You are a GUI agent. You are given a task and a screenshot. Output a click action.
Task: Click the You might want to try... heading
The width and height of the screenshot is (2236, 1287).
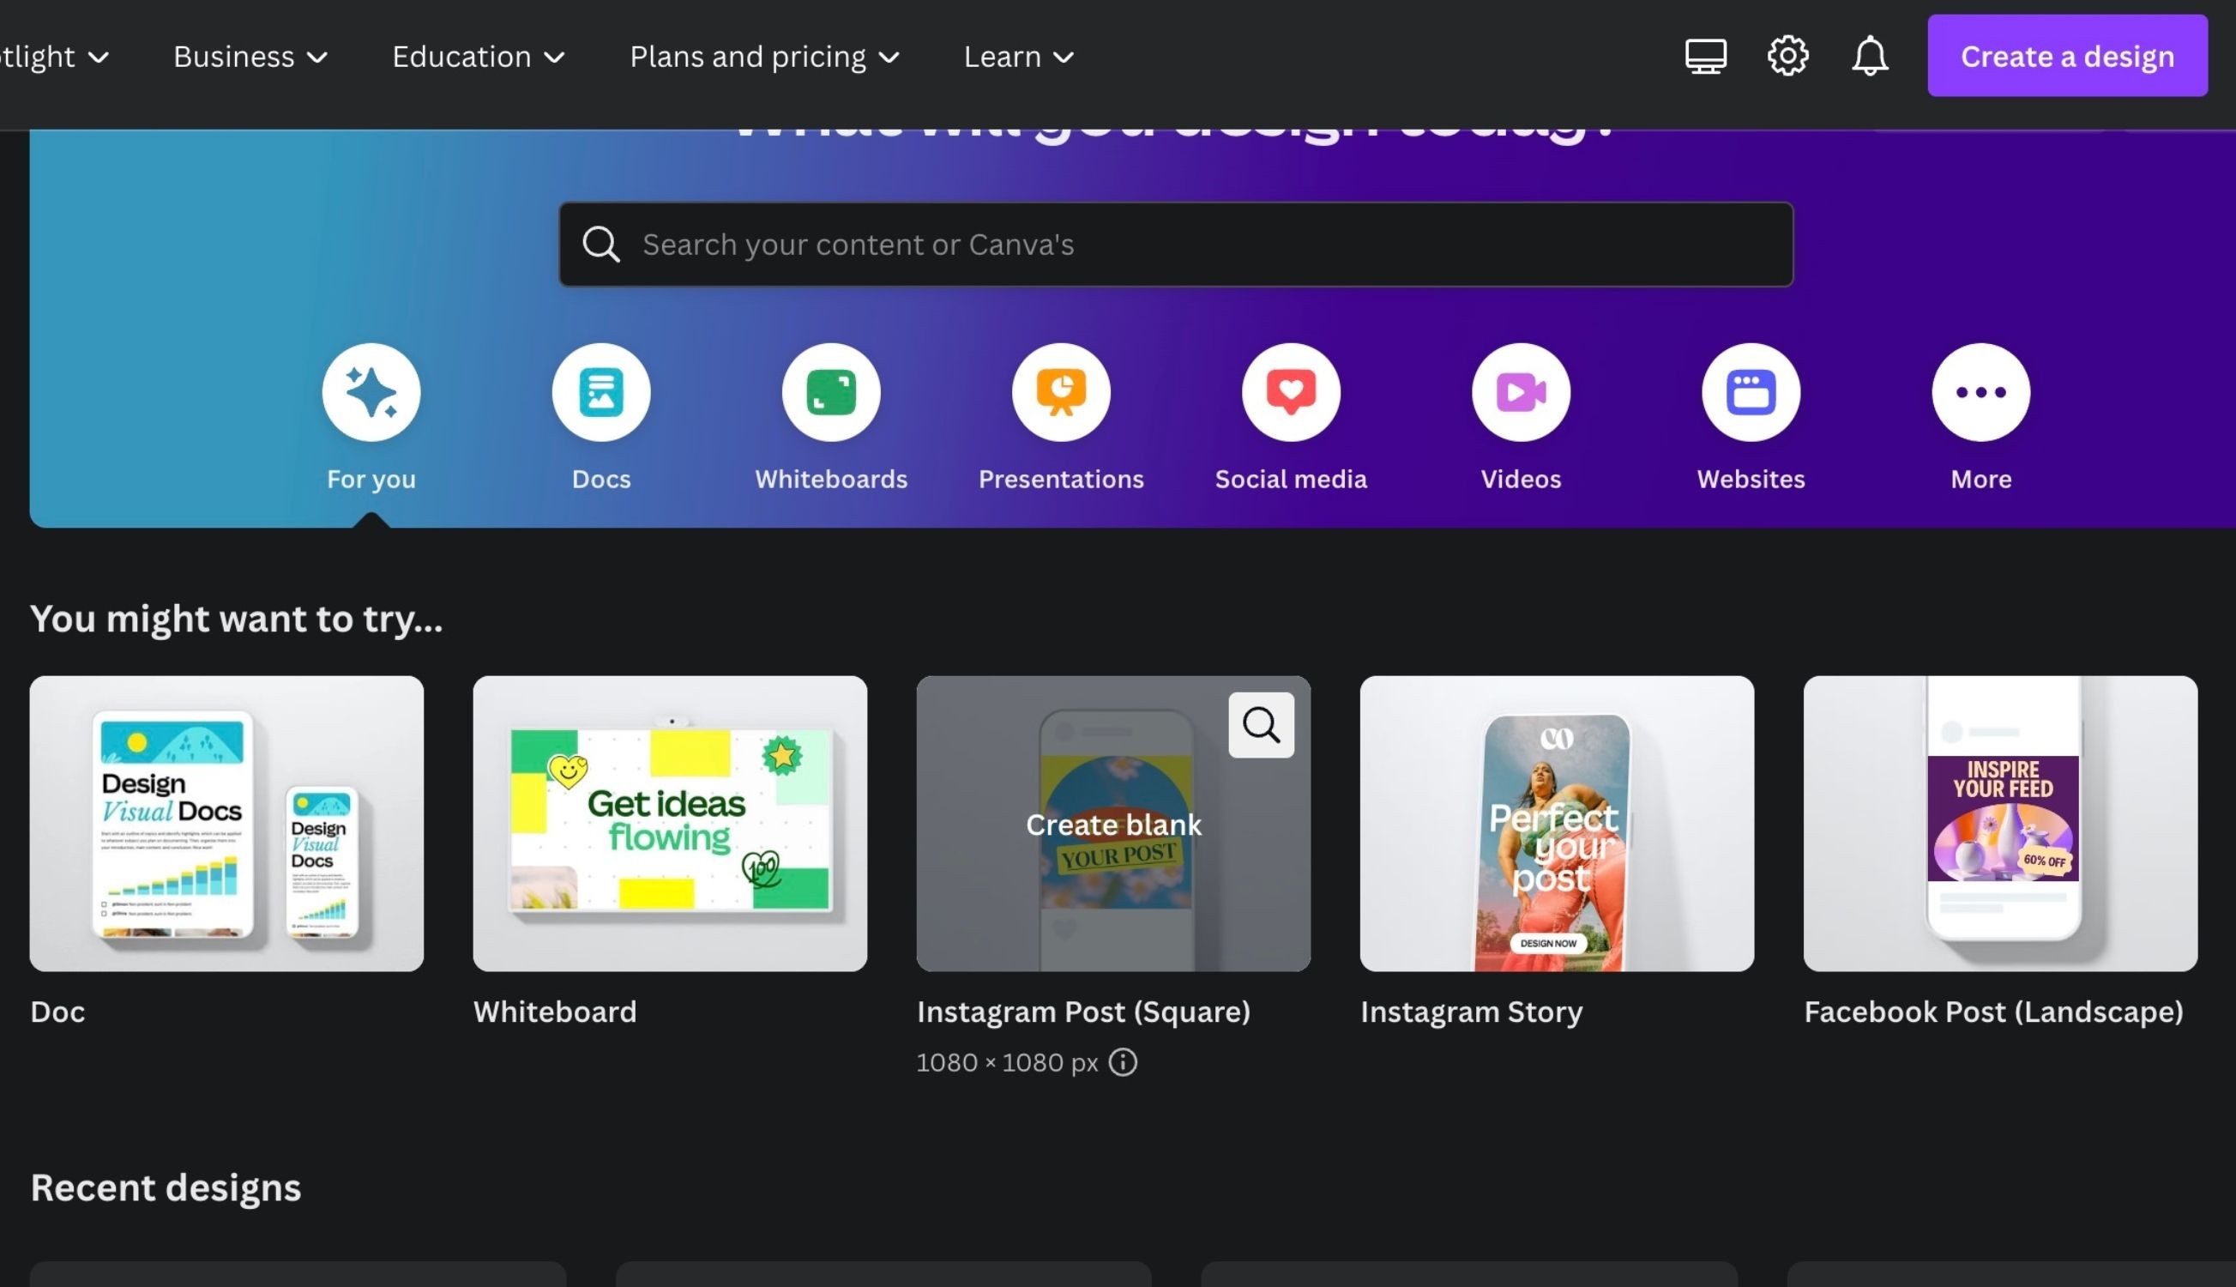coord(236,619)
